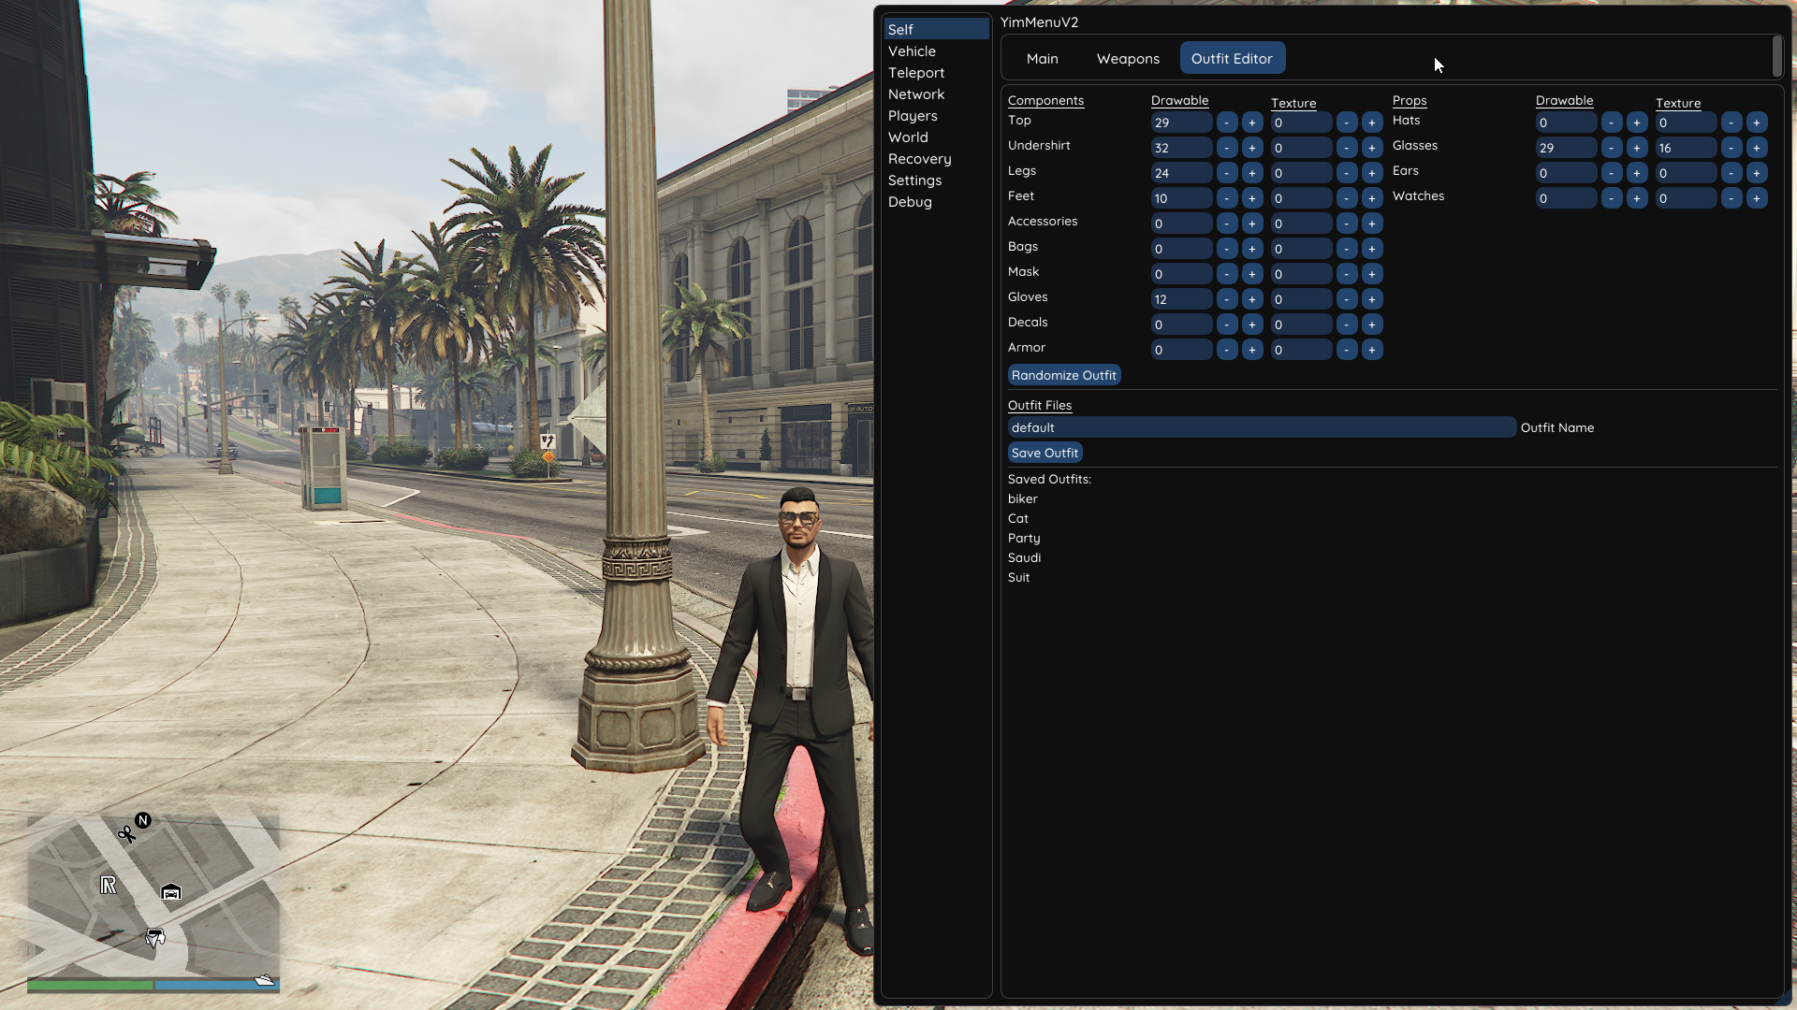1797x1010 pixels.
Task: Increase the Top drawable value
Action: point(1252,123)
